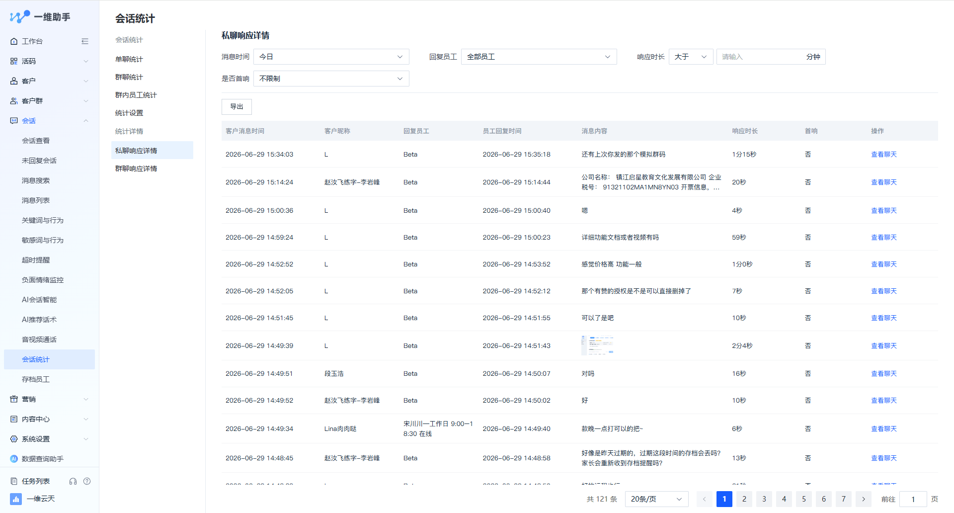
Task: Open the image thumbnail in 14:49:39 row
Action: click(x=598, y=345)
